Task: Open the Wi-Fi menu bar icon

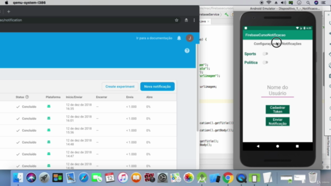Action: pos(269,3)
